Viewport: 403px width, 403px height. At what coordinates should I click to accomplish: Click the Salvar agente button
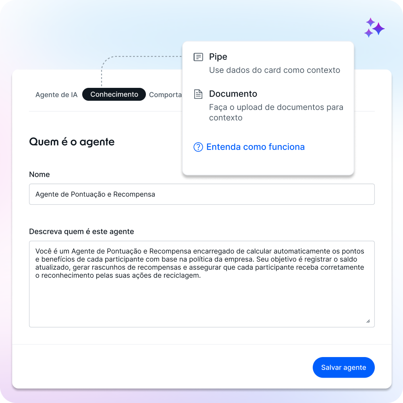(344, 368)
